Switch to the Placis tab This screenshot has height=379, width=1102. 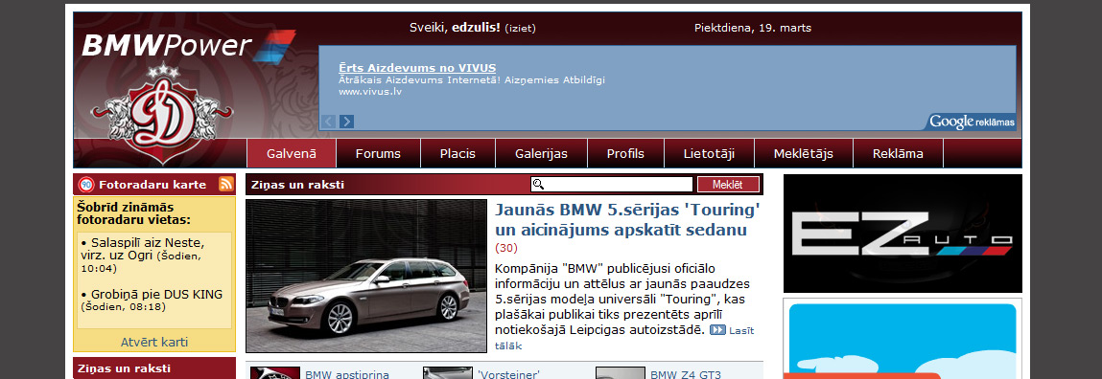pos(458,154)
